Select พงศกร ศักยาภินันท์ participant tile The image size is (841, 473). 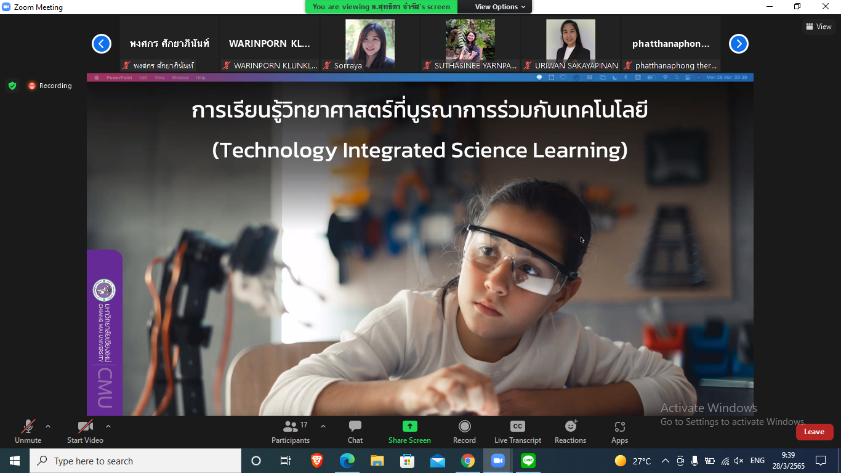[x=169, y=44]
